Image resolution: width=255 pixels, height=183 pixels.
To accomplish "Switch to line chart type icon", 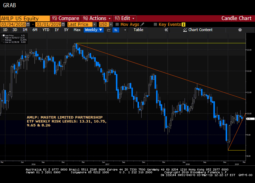I will tap(109, 30).
